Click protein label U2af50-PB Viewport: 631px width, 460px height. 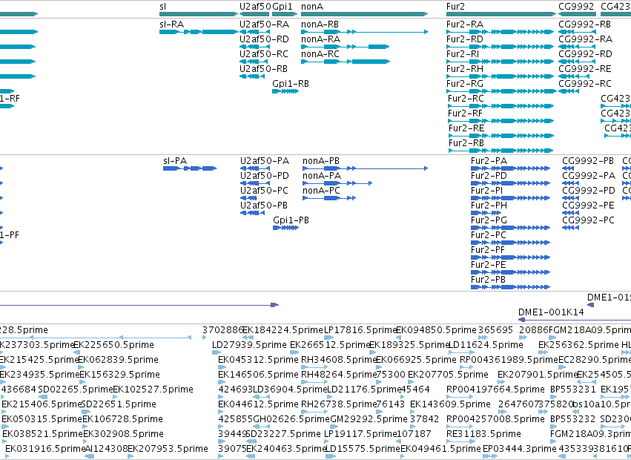point(264,206)
